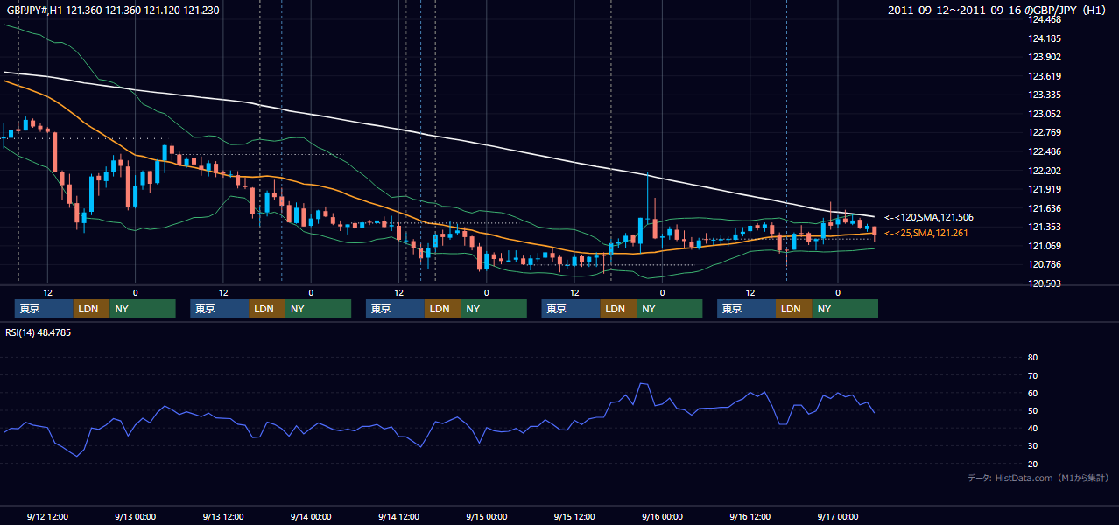Click the 123.052 price axis label
This screenshot has width=1119, height=525.
pyautogui.click(x=1045, y=114)
